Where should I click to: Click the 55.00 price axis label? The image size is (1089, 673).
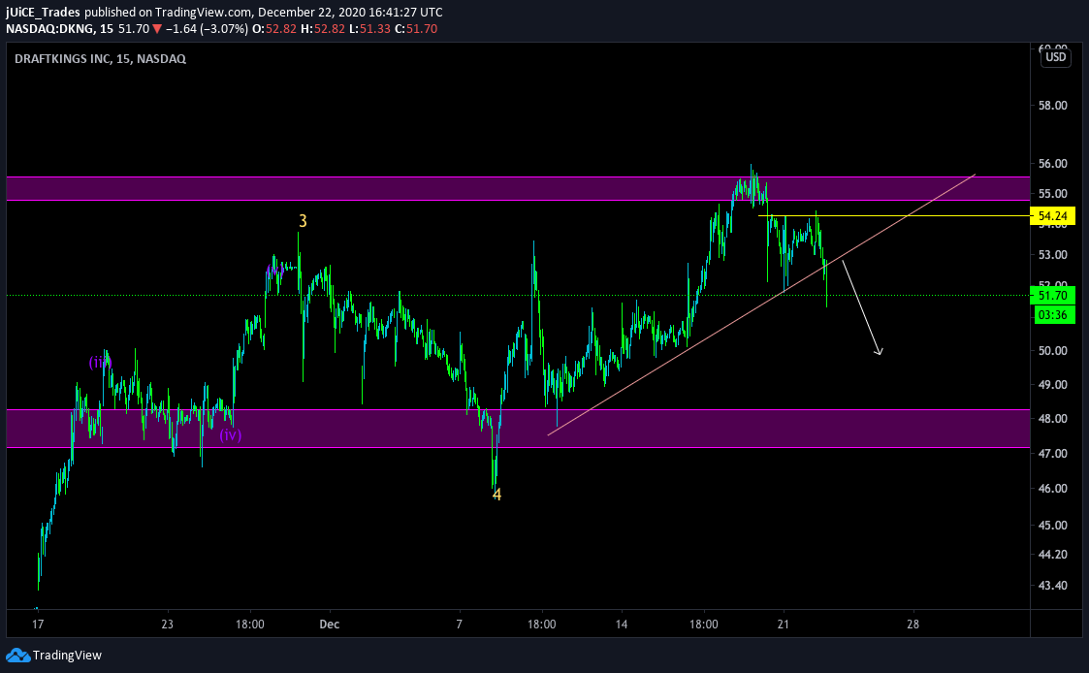[x=1052, y=194]
